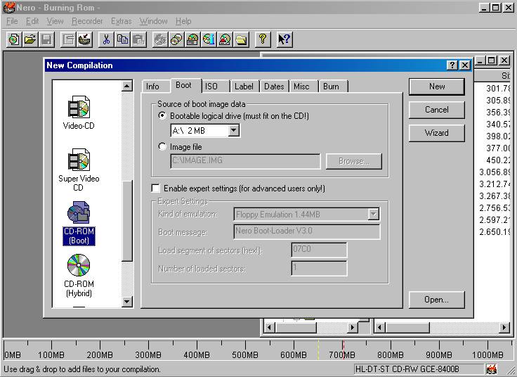This screenshot has width=517, height=377.
Task: Click the Eject CD icon
Action: (225, 39)
